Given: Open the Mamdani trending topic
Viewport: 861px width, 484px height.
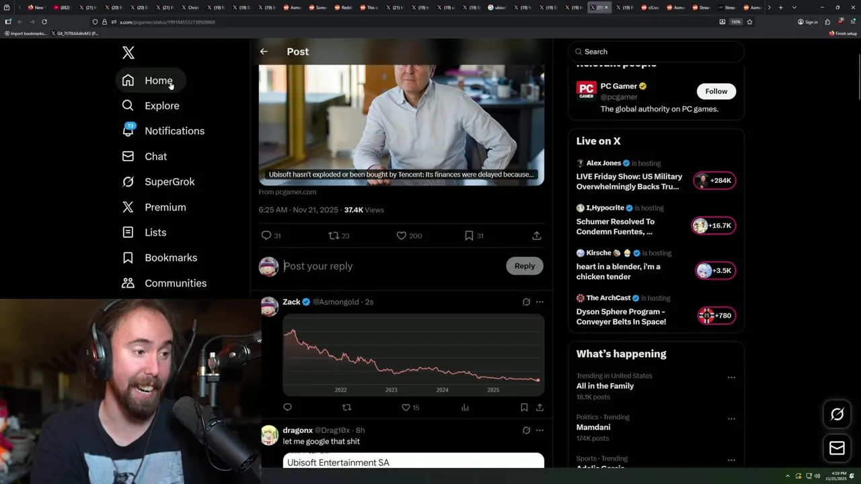Looking at the screenshot, I should (593, 428).
